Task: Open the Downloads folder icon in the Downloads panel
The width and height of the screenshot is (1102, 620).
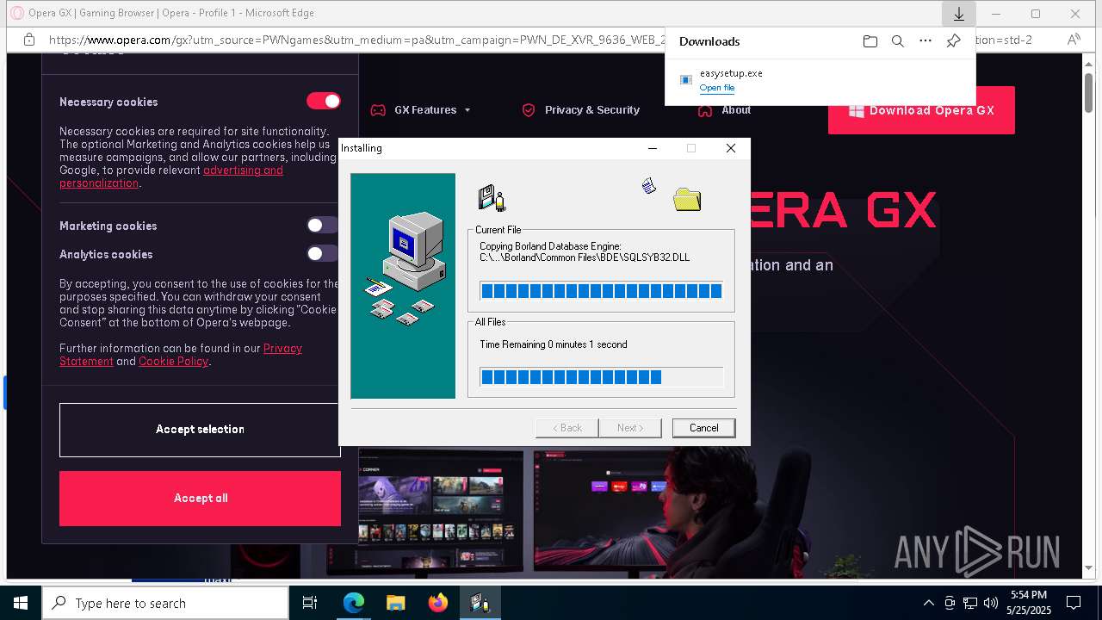Action: (x=870, y=41)
